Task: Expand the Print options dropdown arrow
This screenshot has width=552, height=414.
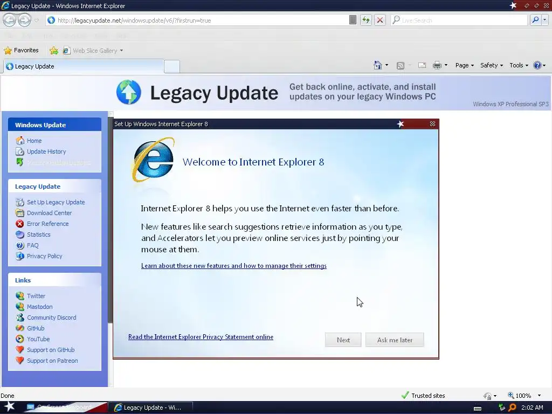Action: pyautogui.click(x=446, y=65)
